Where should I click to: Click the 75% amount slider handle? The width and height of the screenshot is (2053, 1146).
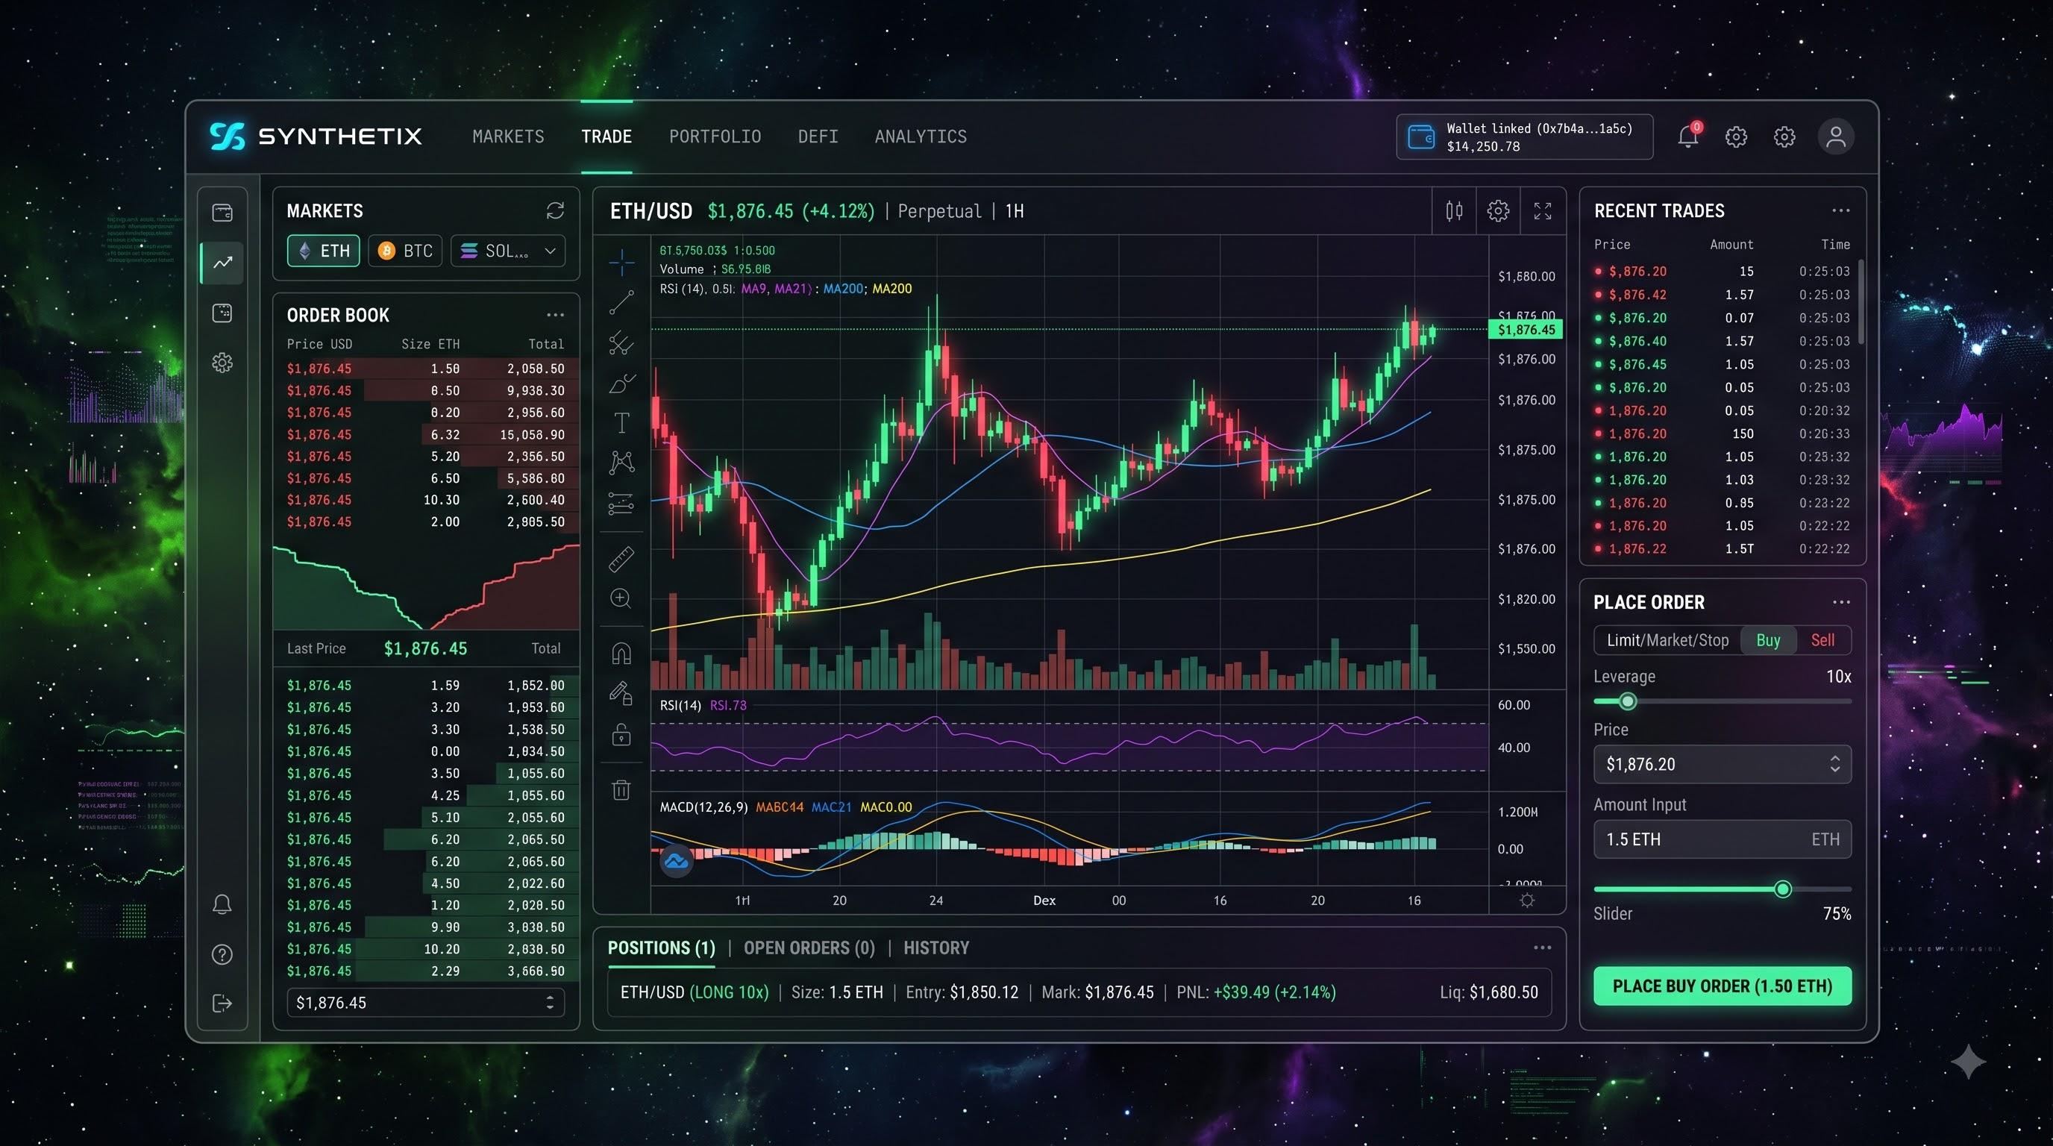tap(1783, 889)
